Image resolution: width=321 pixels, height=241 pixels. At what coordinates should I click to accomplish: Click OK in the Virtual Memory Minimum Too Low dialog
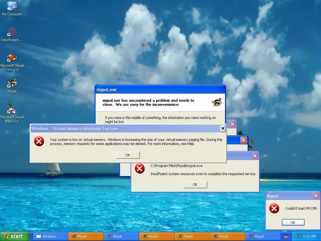128,155
